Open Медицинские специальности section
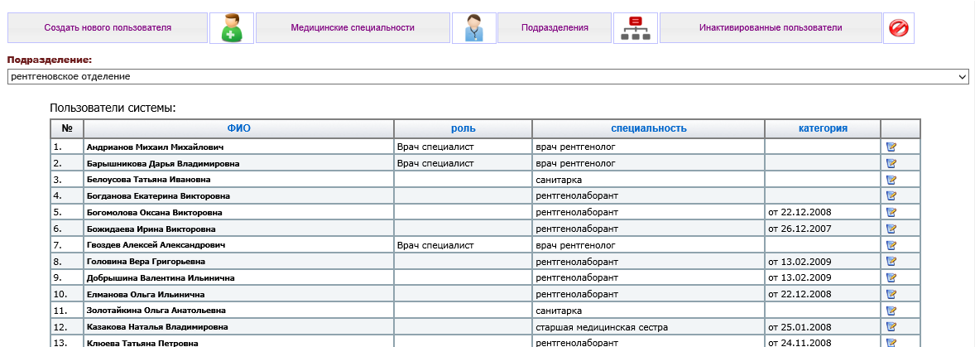975x347 pixels. [x=353, y=28]
